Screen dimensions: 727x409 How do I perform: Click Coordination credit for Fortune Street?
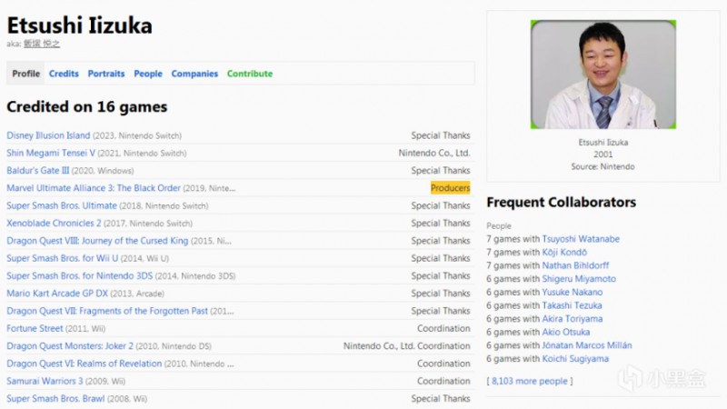point(443,328)
